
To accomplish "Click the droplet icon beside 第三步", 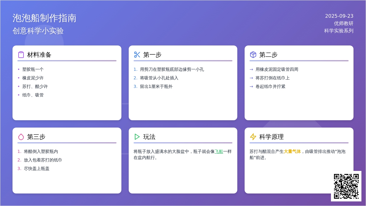I will point(21,137).
